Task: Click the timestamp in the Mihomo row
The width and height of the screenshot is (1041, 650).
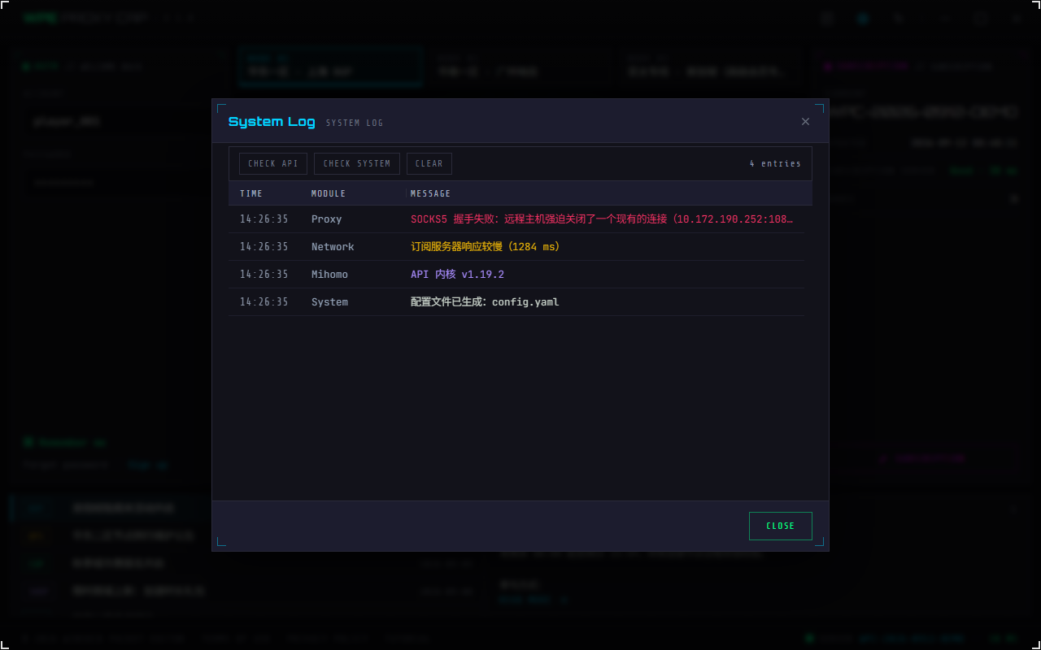Action: coord(264,275)
